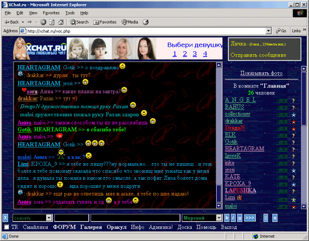Click the question mark icon next to LAPUSHKA
The width and height of the screenshot is (309, 241).
293,191
